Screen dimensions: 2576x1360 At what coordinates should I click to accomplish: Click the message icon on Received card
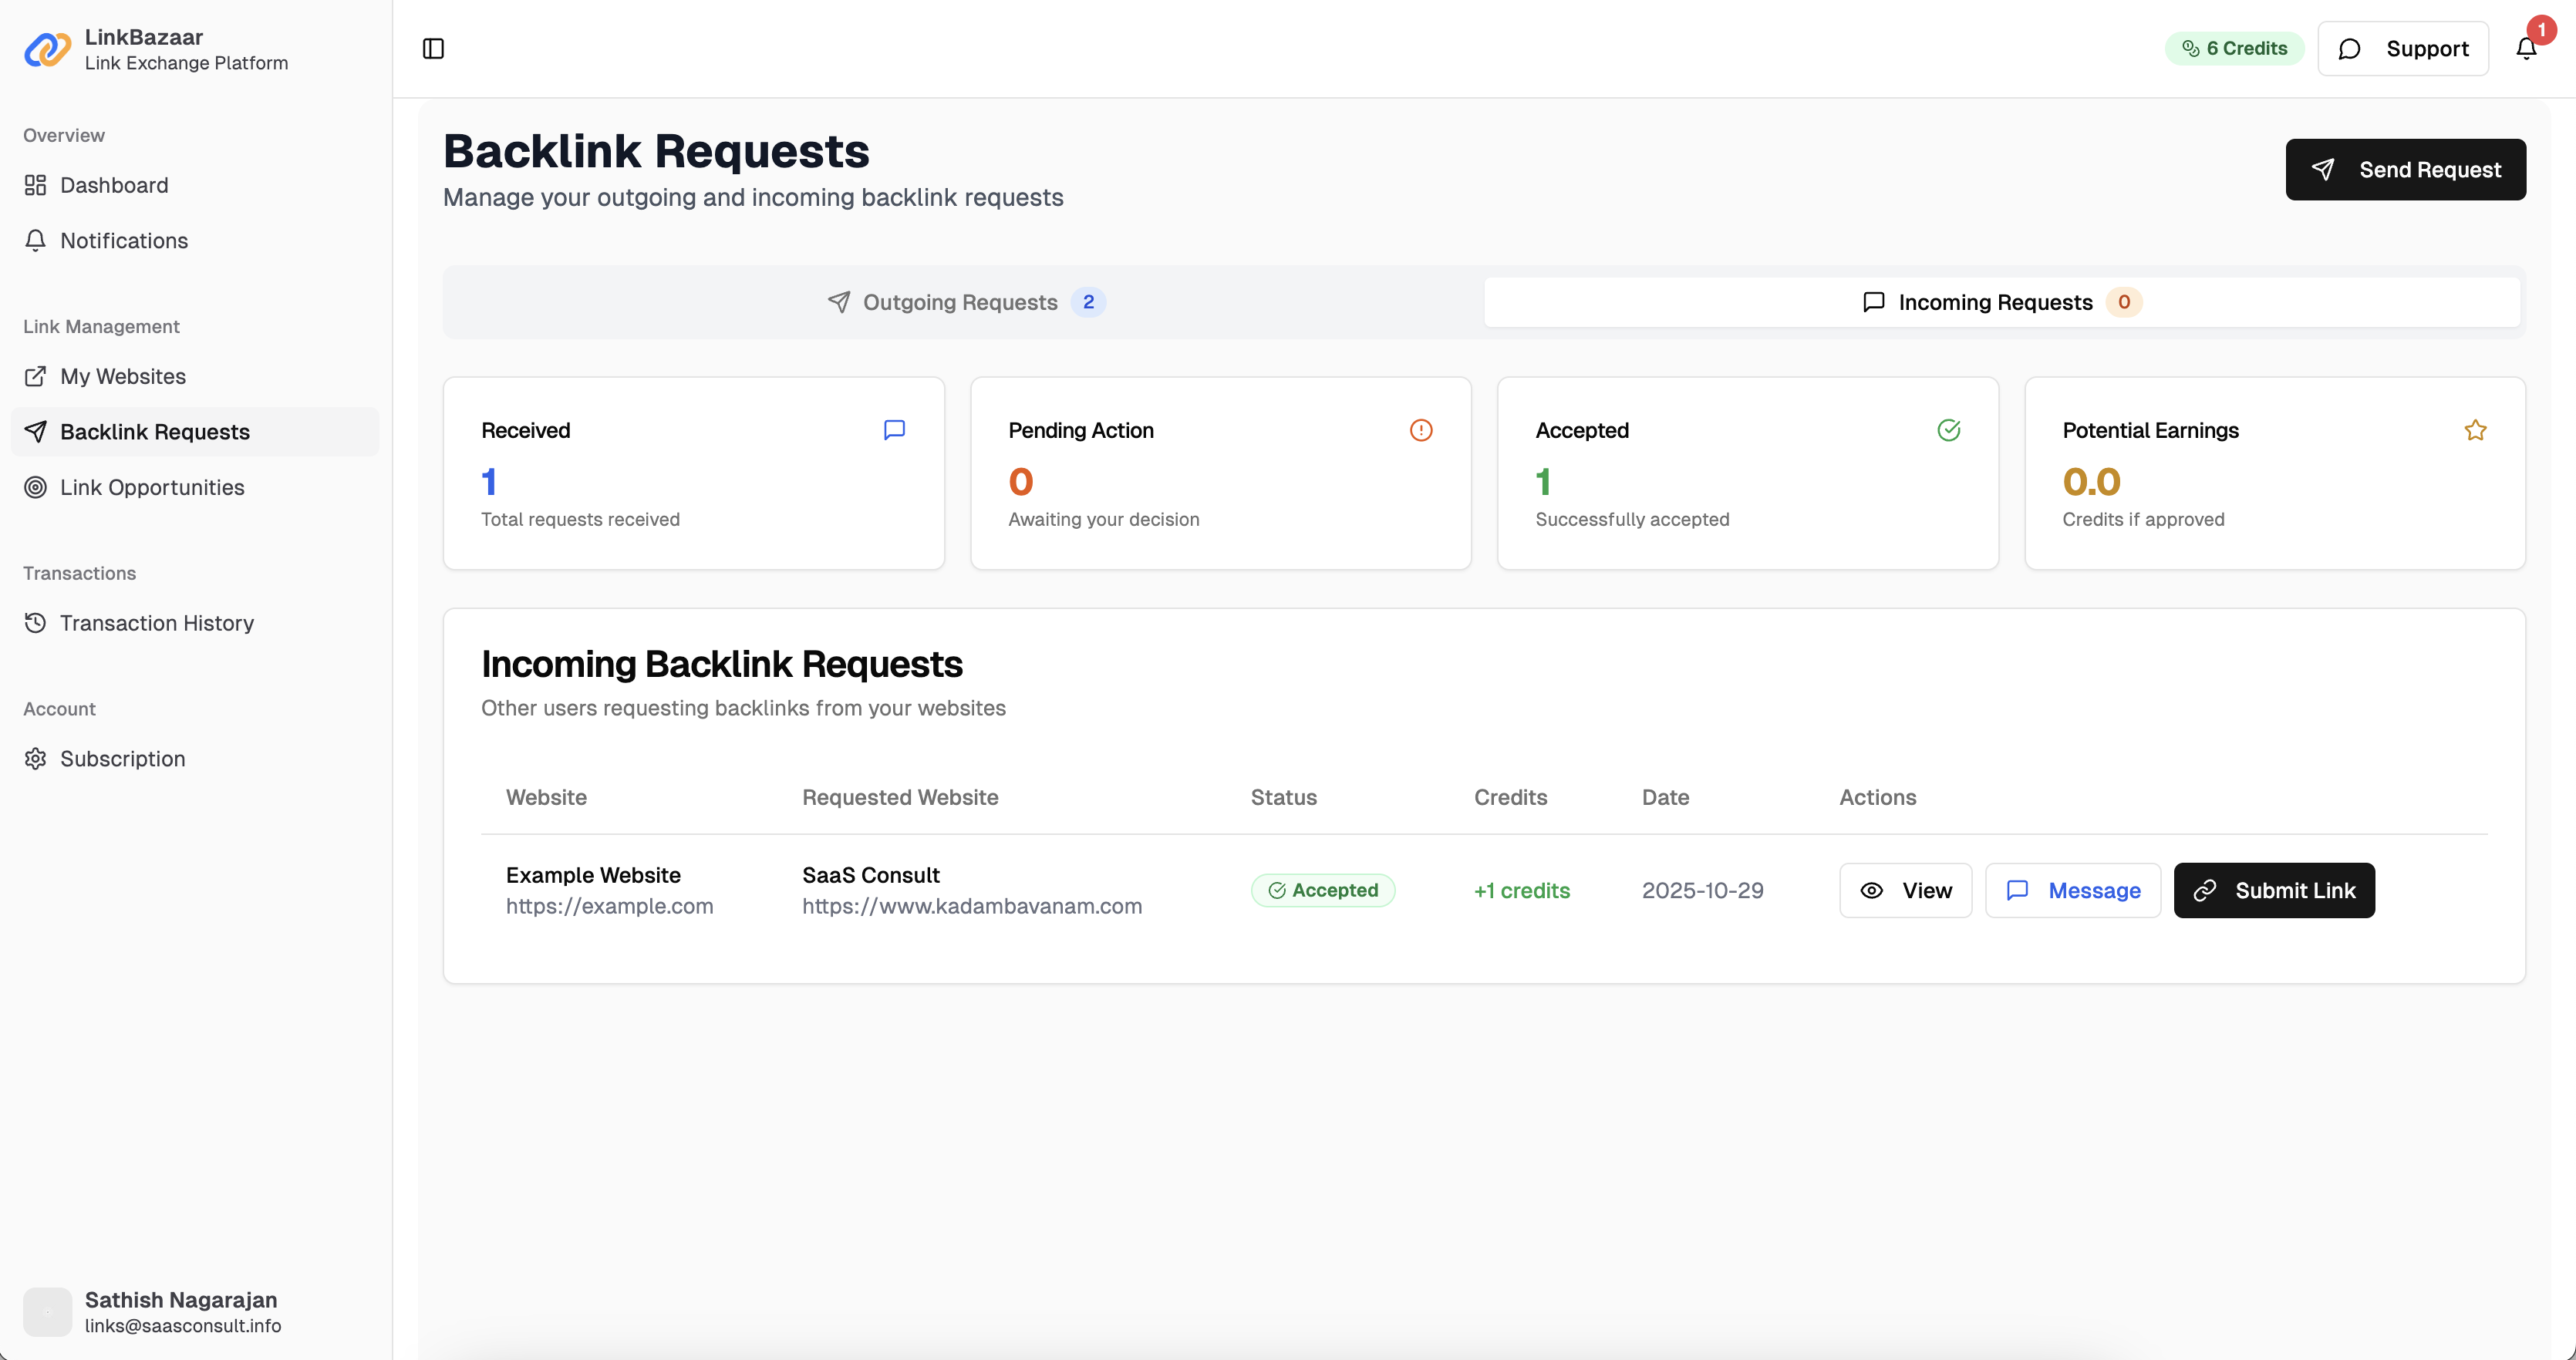click(894, 429)
